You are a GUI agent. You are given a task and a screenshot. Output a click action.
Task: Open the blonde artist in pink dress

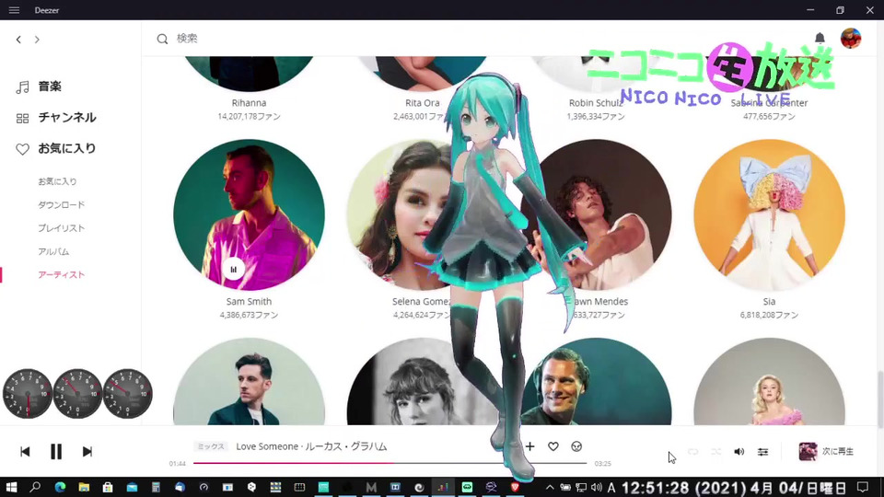coord(769,381)
